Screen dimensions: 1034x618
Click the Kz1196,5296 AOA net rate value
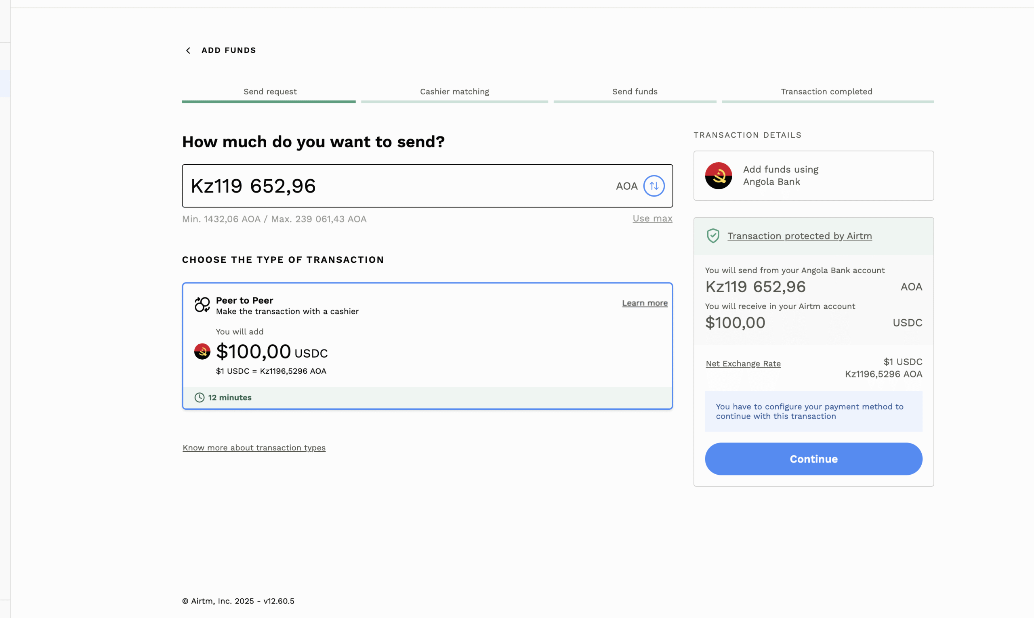[883, 374]
